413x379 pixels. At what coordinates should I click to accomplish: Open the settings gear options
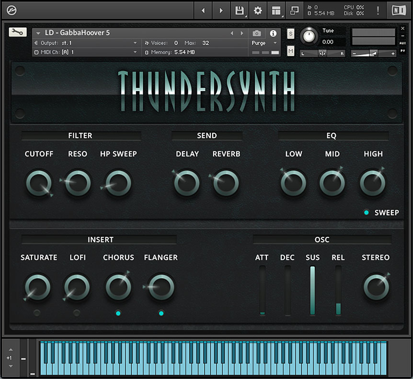[x=258, y=10]
